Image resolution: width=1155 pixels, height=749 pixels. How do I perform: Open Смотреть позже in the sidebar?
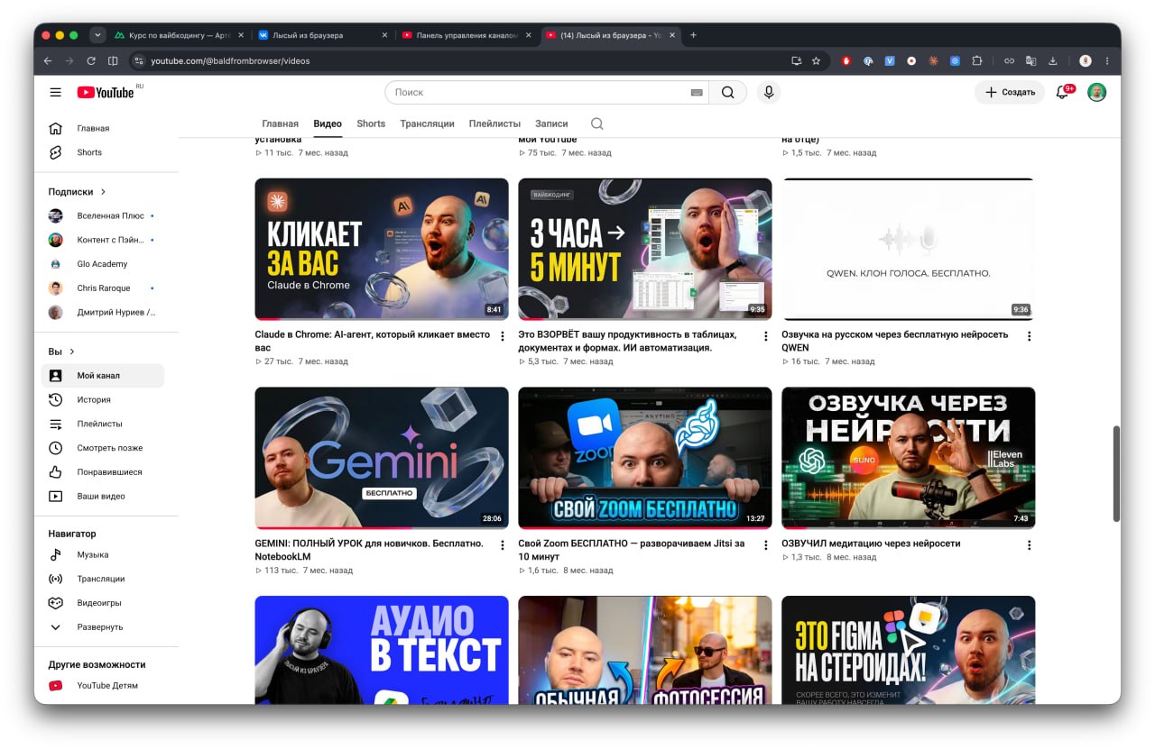tap(103, 448)
